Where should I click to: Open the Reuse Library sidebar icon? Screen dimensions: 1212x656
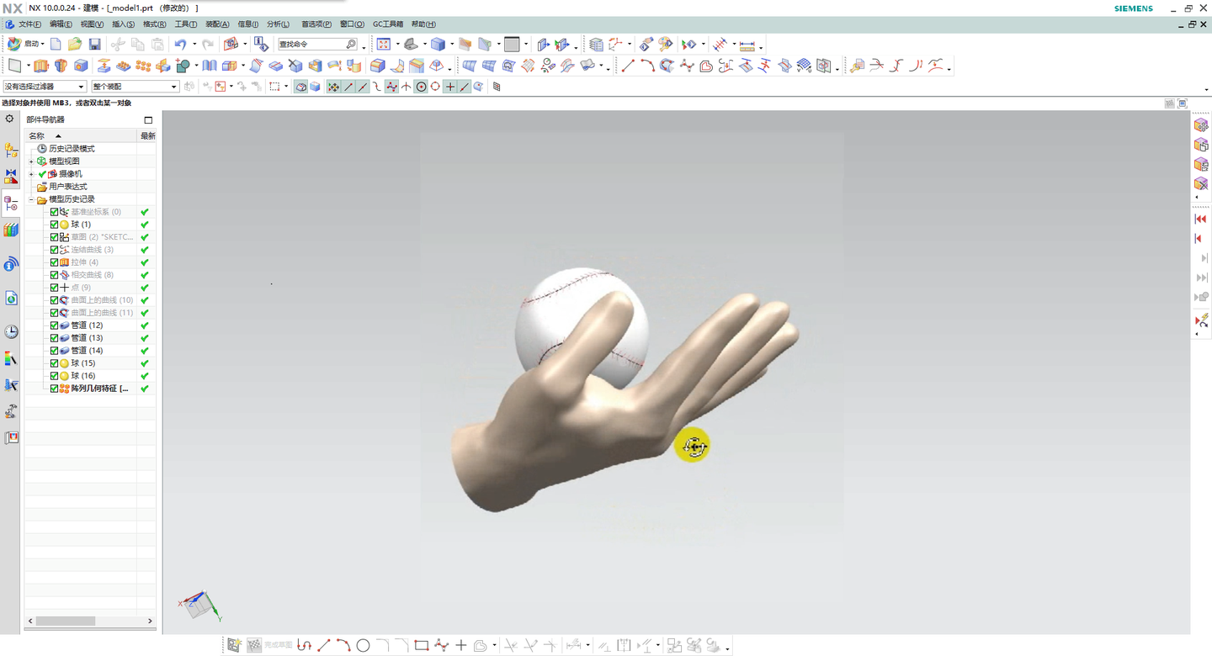coord(11,230)
